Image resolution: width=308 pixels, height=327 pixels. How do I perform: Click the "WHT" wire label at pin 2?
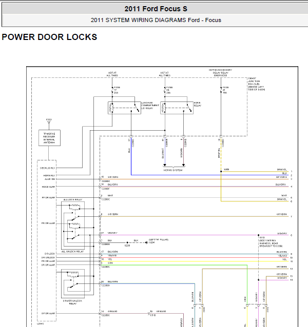[110, 196]
